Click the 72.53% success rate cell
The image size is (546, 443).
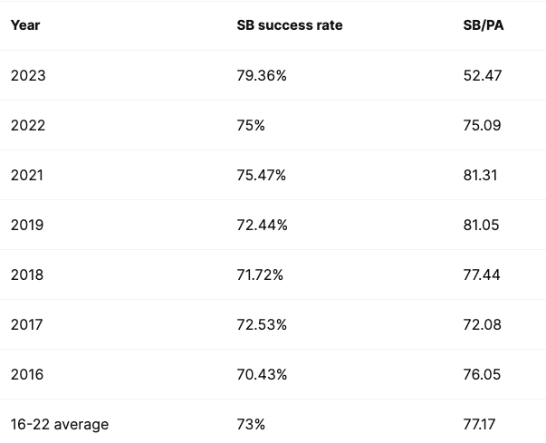[262, 324]
